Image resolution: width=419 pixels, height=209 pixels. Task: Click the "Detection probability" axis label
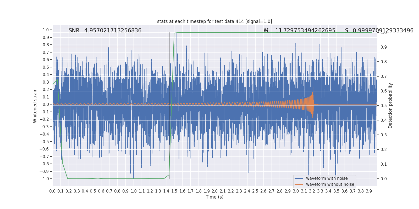coord(390,106)
